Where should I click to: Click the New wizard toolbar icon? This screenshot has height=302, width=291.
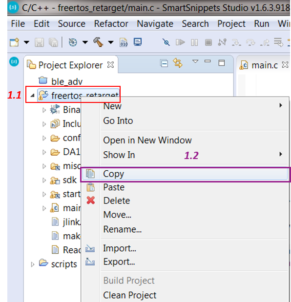click(15, 42)
